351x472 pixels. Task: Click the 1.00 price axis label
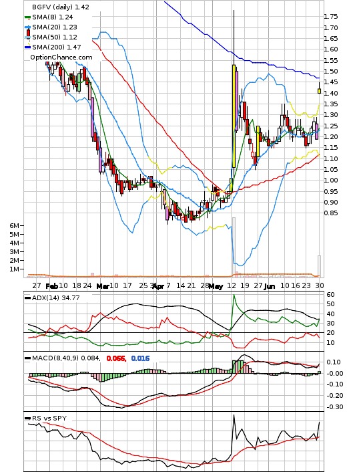tap(330, 181)
